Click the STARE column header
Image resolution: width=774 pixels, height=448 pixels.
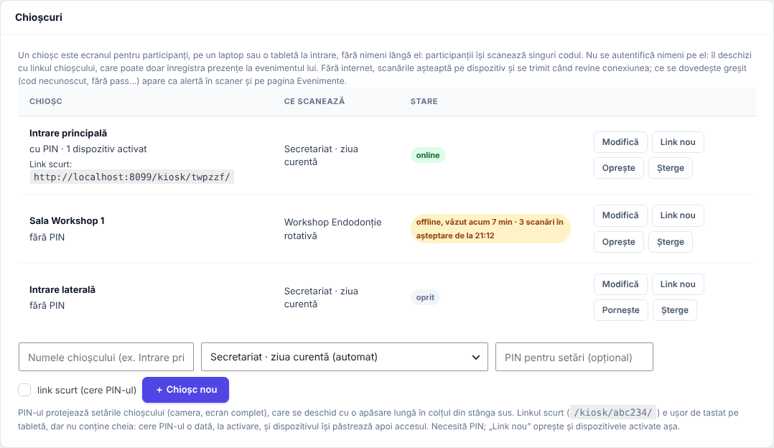pos(424,101)
